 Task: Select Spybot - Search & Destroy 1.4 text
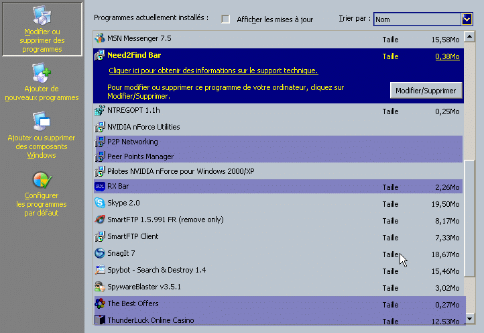[x=156, y=270]
